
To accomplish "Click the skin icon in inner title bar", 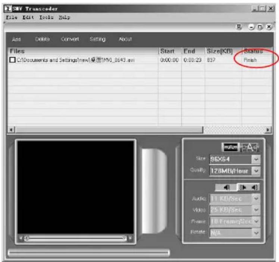I will [239, 27].
